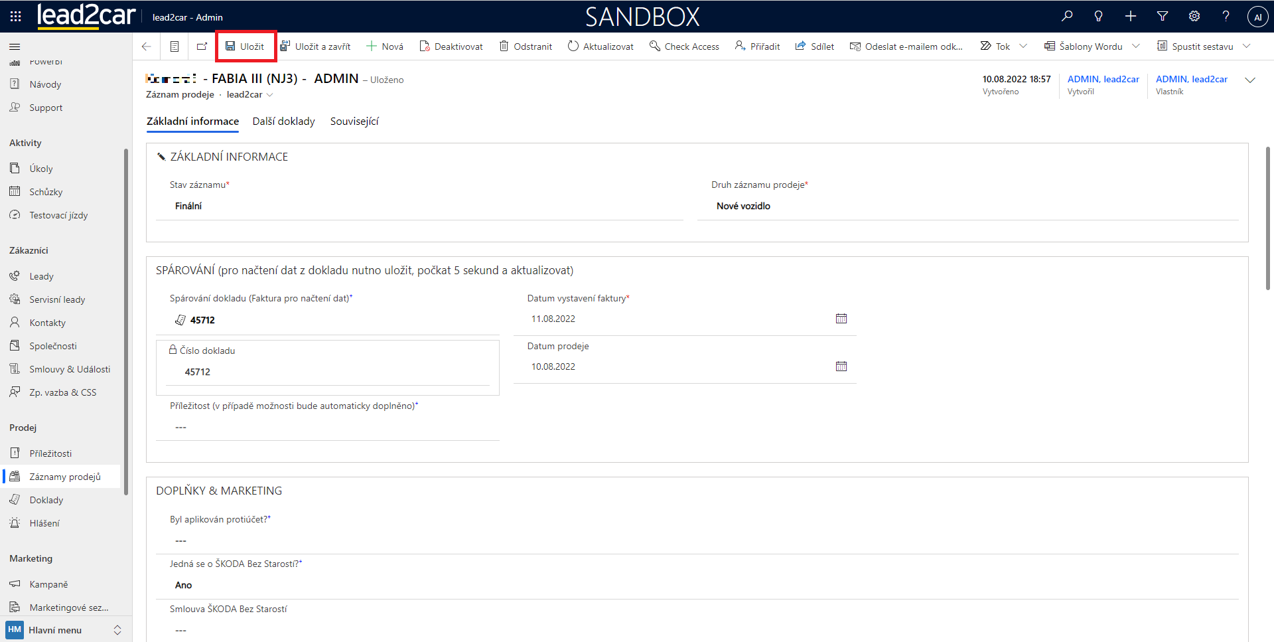This screenshot has width=1274, height=642.
Task: Expand the Tok dropdown arrow
Action: coord(1023,46)
